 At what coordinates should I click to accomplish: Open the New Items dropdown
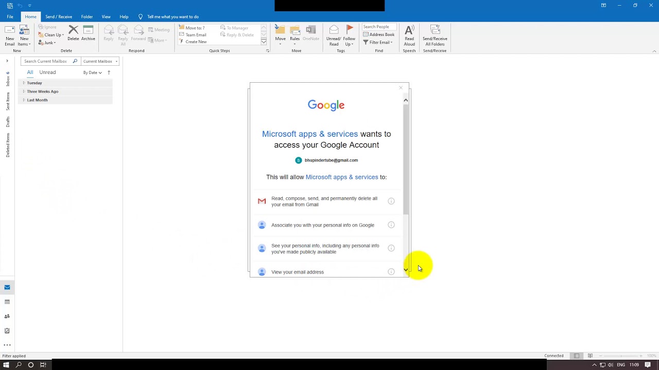[x=24, y=35]
